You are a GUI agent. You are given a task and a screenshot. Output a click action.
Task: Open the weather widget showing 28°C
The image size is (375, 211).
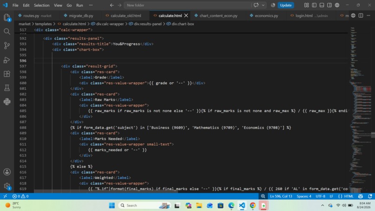click(x=13, y=205)
